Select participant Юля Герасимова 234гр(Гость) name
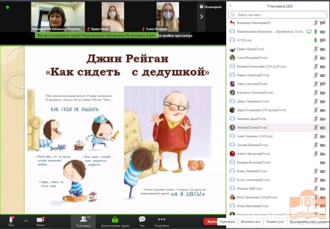Image resolution: width=330 pixels, height=229 pixels. pos(257,197)
